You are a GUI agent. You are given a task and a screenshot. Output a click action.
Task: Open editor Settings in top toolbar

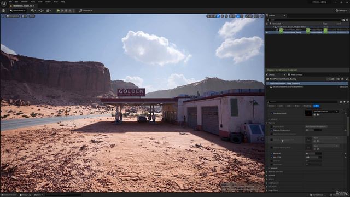(x=341, y=11)
